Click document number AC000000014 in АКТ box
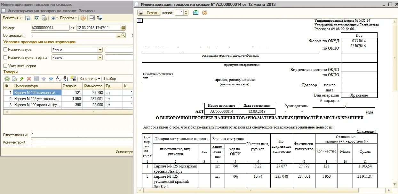Image resolution: width=398 pixels, height=194 pixels. coord(221,112)
